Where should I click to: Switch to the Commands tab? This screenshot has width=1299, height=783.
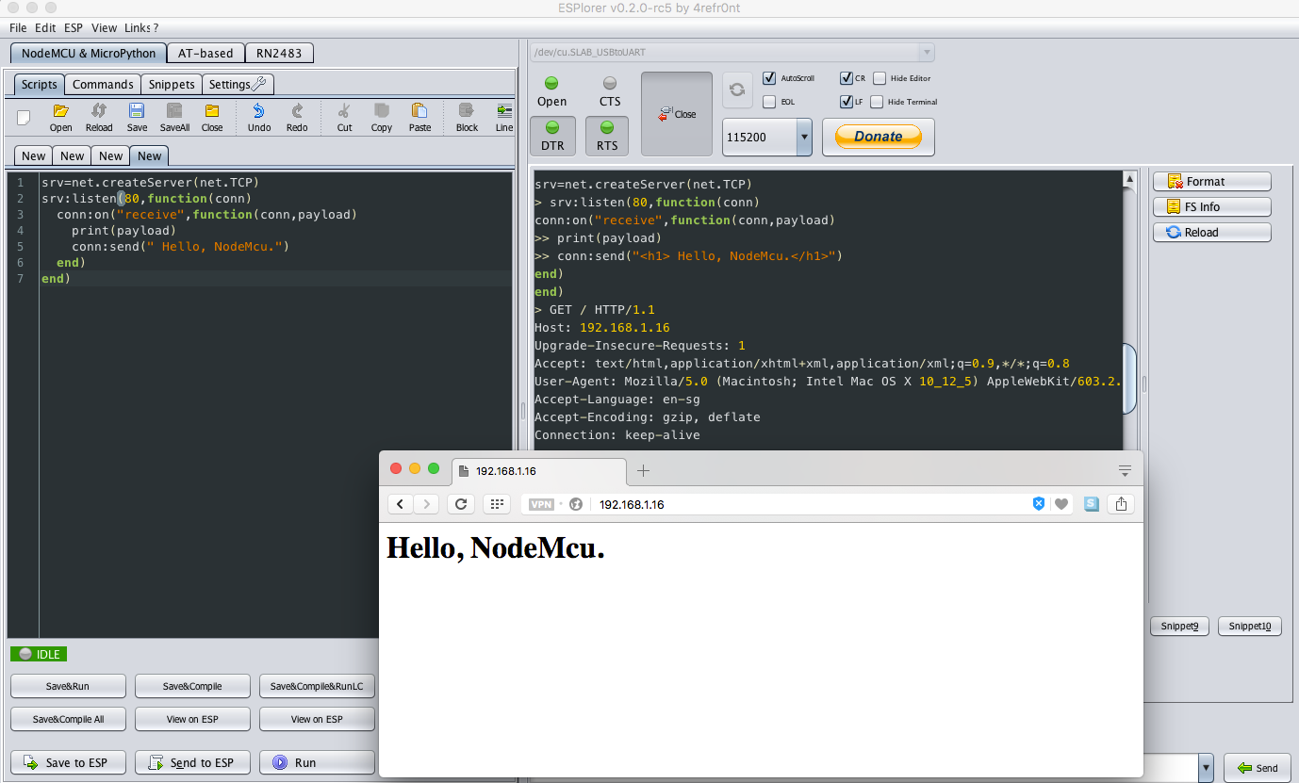[102, 84]
